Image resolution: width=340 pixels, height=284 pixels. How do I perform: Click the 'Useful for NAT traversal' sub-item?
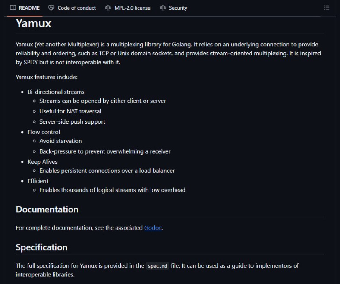[70, 111]
